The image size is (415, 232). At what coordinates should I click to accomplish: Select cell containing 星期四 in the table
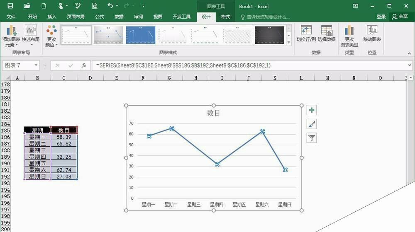[x=37, y=157]
